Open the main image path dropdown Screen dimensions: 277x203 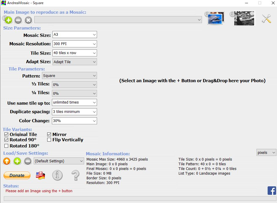click(x=118, y=20)
